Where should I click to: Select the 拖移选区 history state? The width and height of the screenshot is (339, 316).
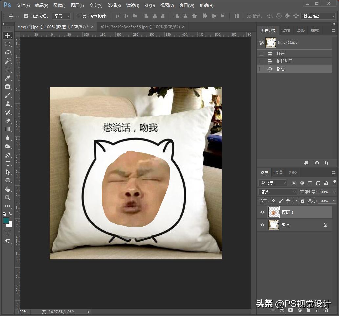(x=284, y=61)
